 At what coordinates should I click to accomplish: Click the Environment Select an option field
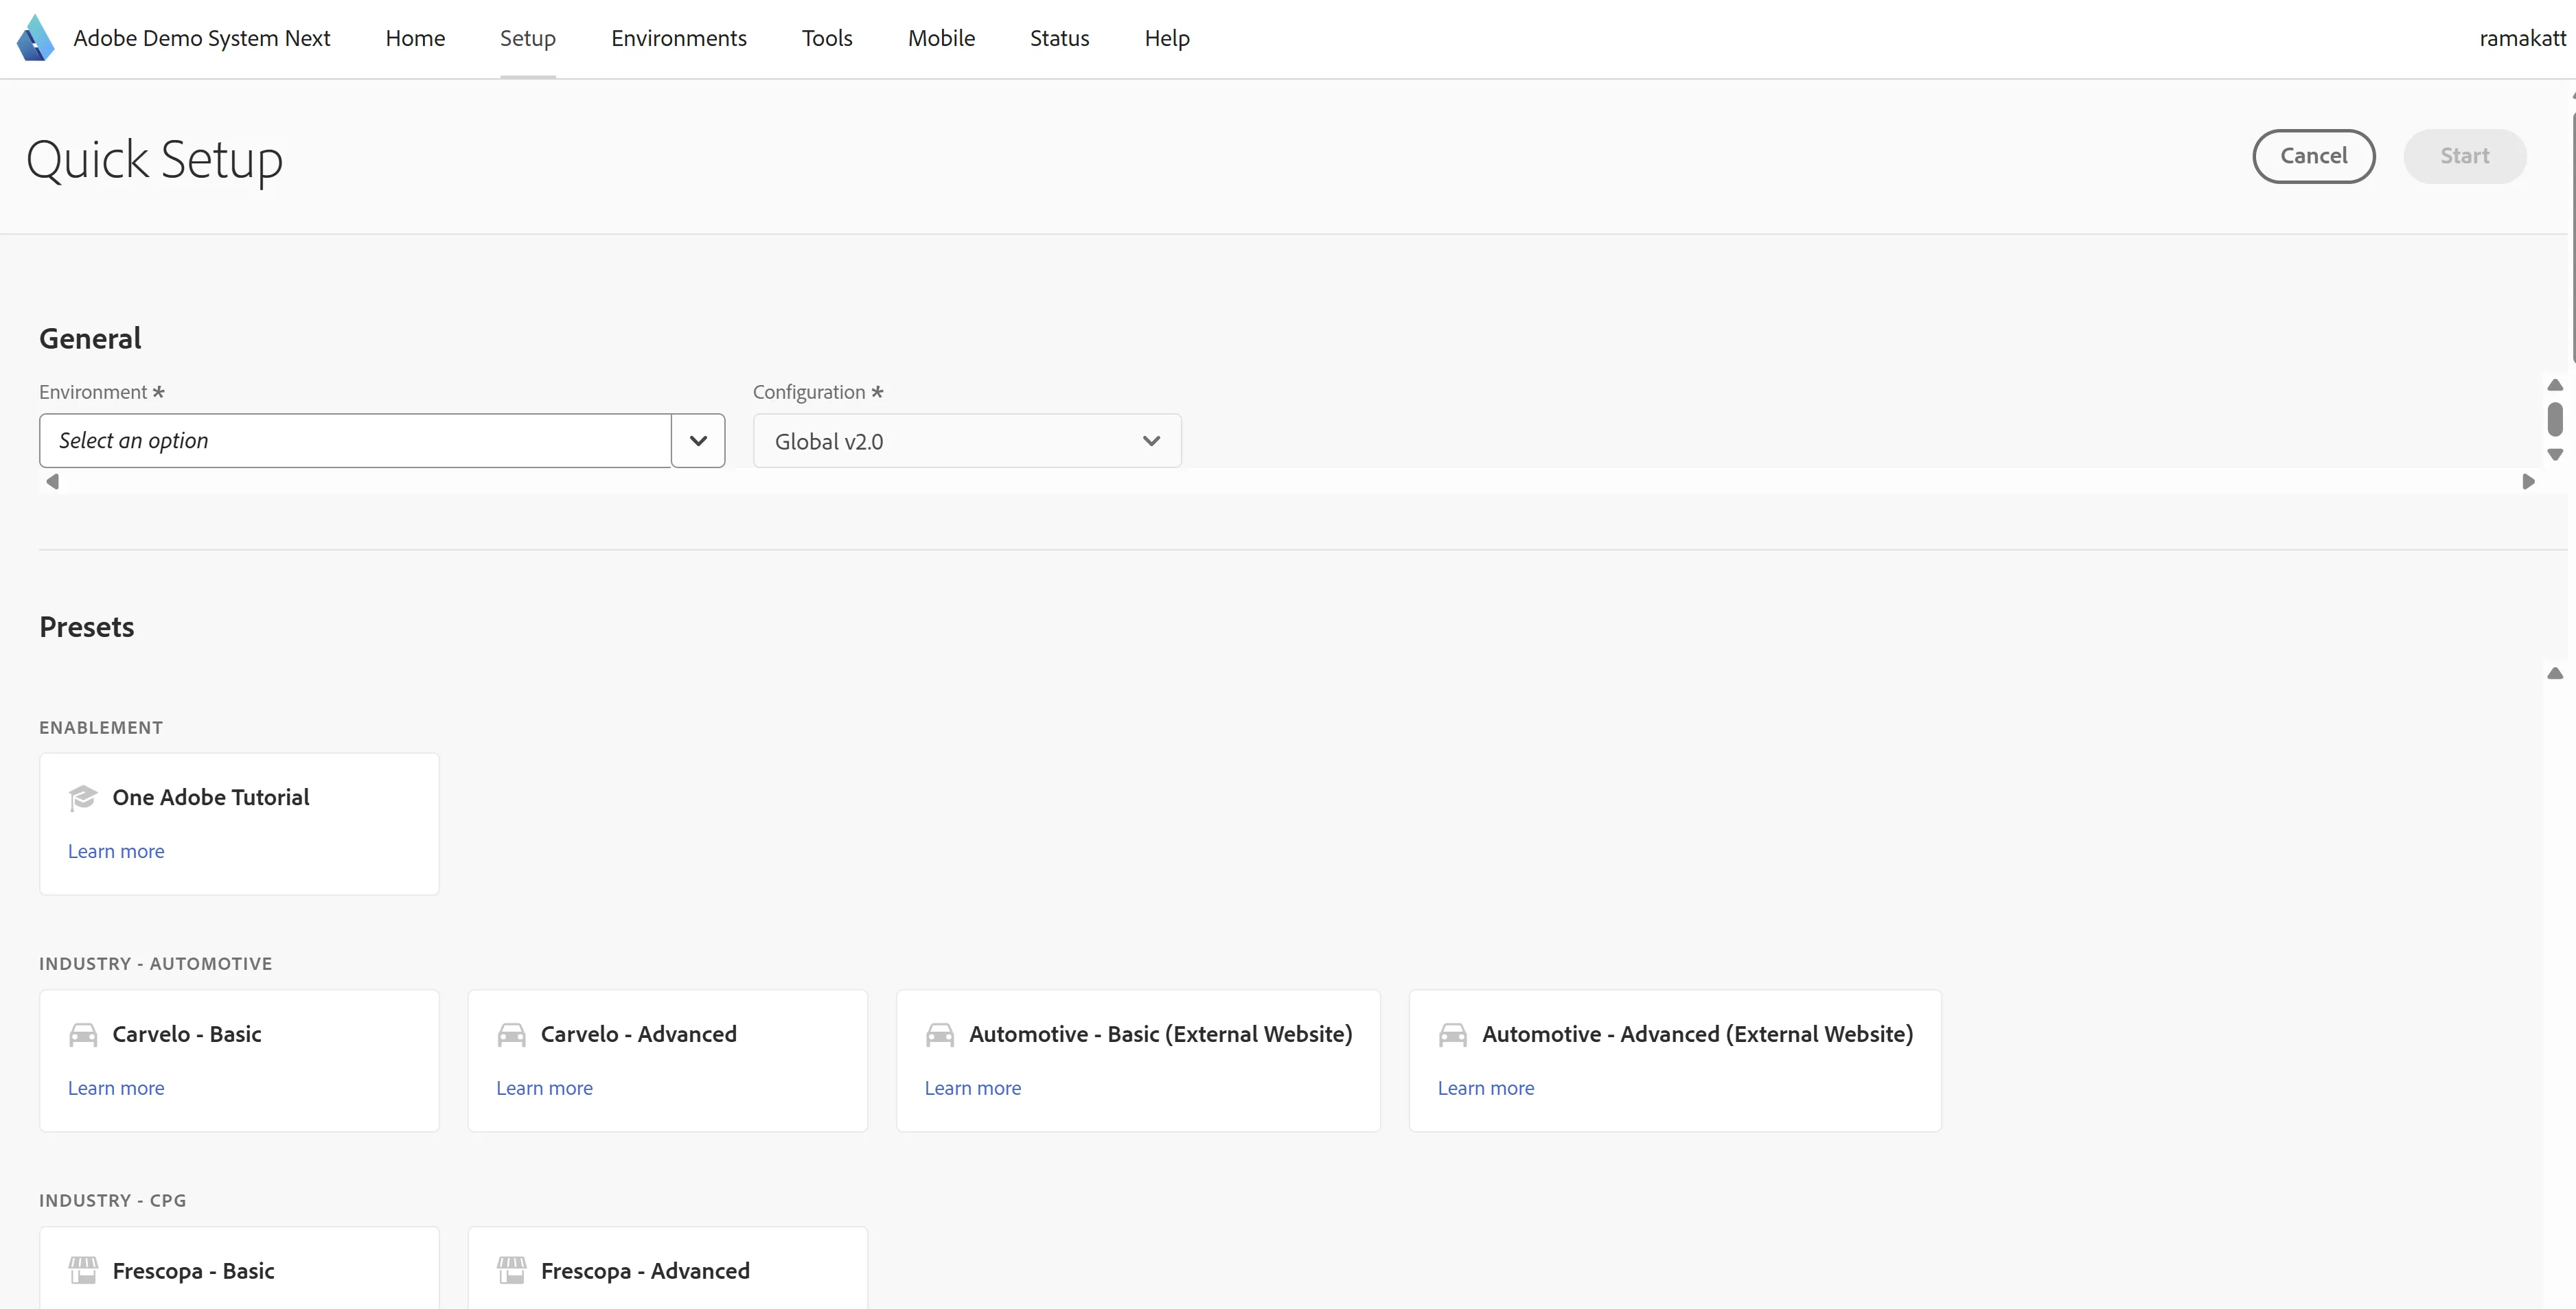[x=355, y=441]
